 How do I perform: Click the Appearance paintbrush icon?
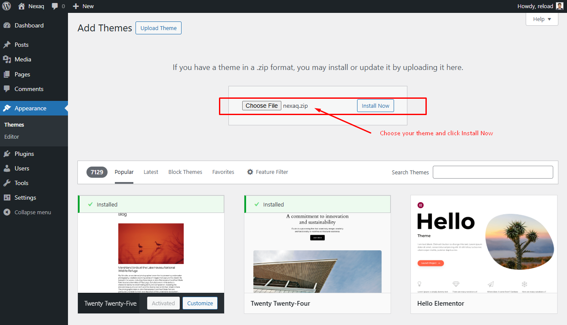(7, 108)
